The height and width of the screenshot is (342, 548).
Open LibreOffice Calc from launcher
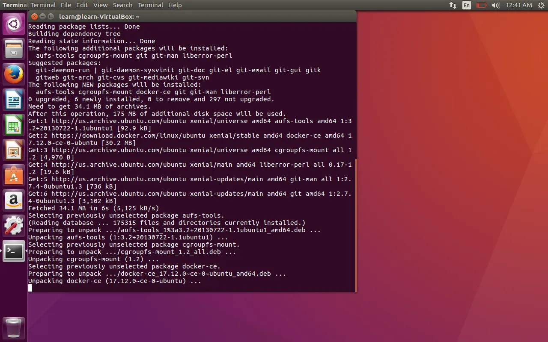click(x=14, y=125)
